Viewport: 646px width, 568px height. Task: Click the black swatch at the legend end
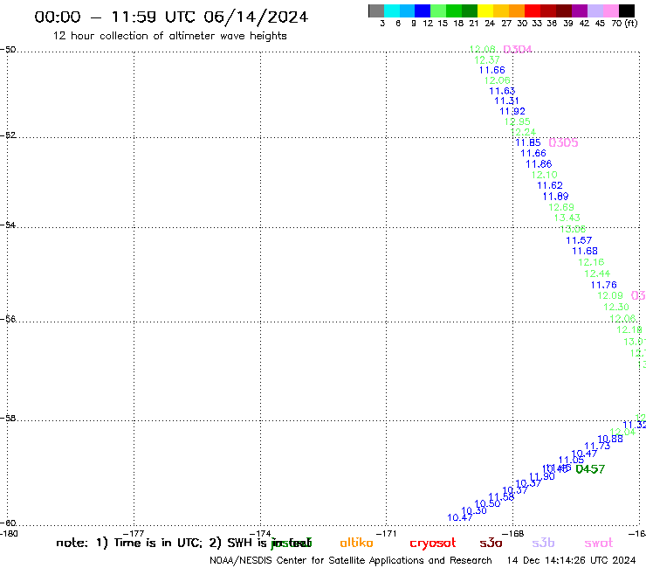pos(627,10)
